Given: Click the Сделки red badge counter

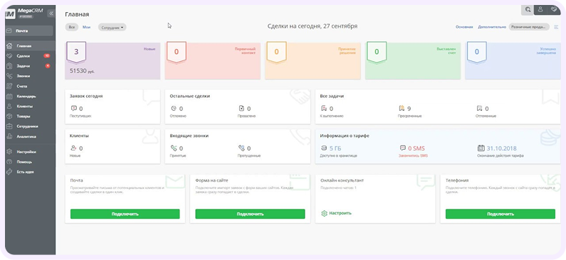Looking at the screenshot, I should pos(46,56).
